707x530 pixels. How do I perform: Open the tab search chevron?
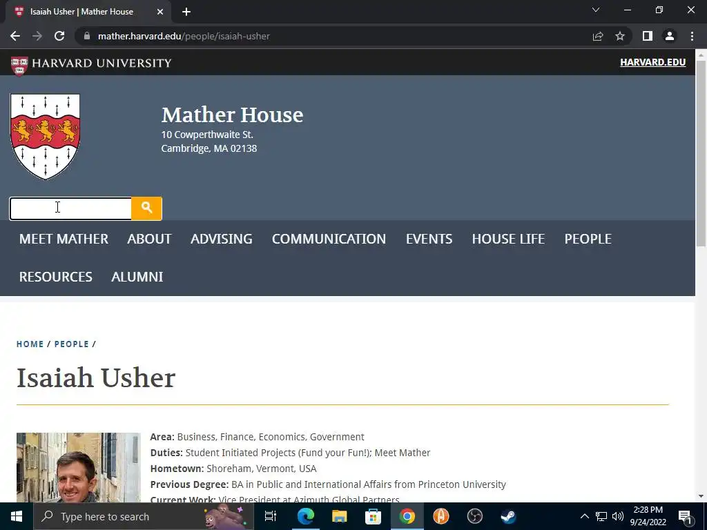coord(596,10)
